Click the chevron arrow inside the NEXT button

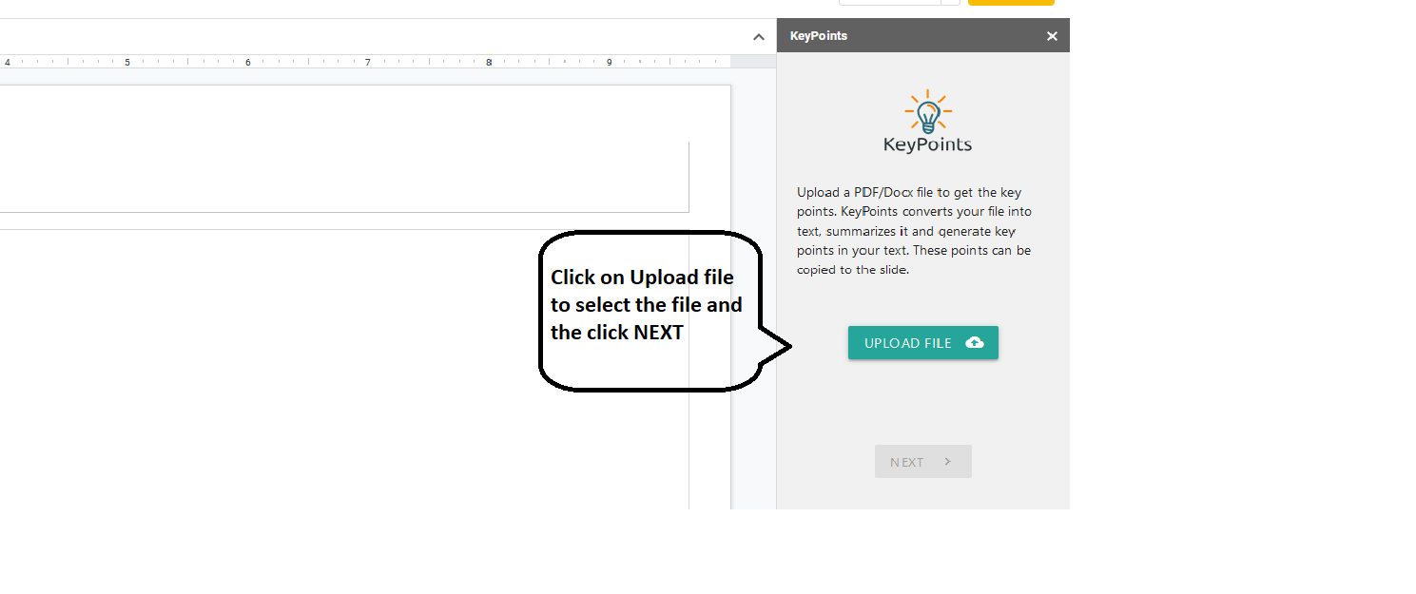click(947, 461)
